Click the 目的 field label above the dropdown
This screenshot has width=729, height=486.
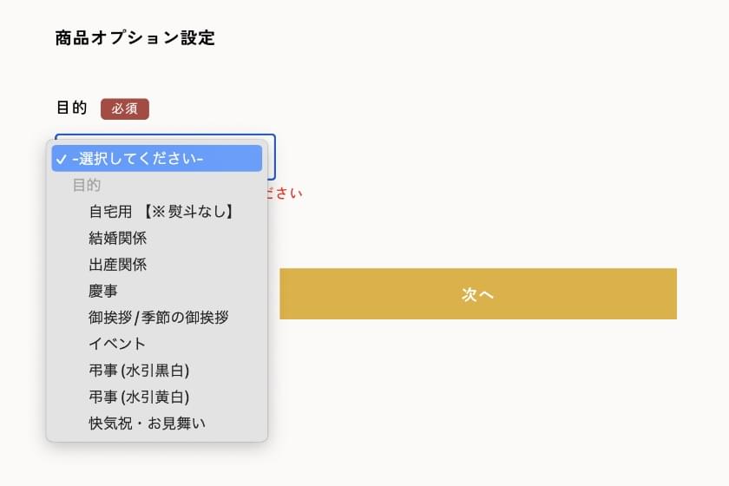(x=71, y=108)
